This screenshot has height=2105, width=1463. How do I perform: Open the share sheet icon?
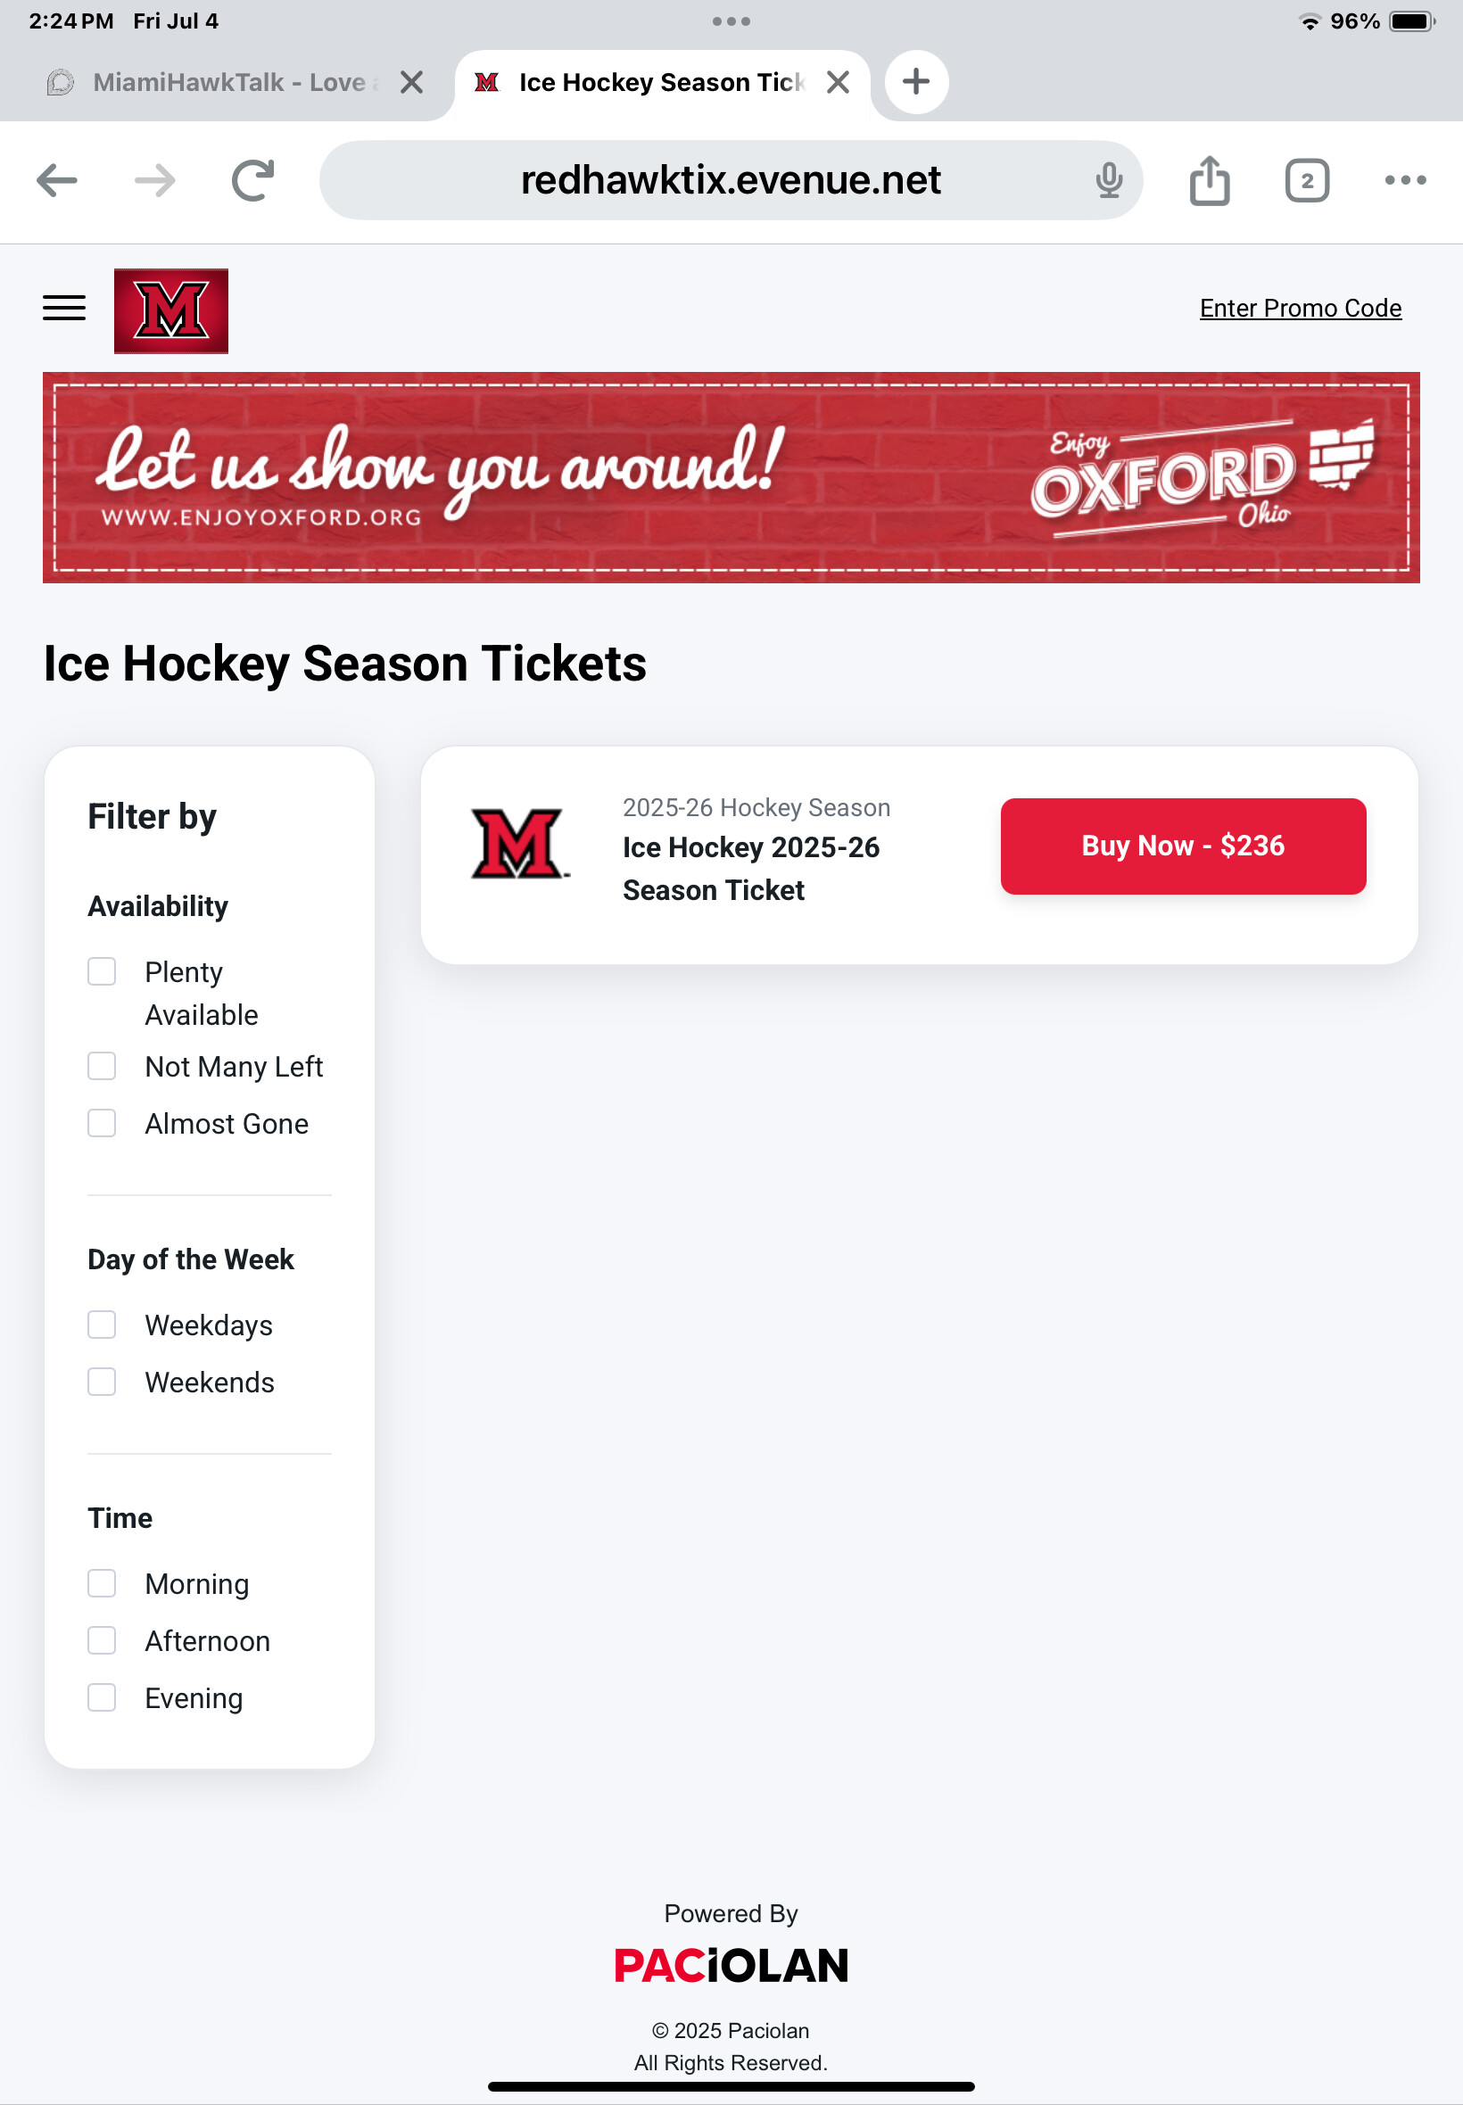(1209, 179)
